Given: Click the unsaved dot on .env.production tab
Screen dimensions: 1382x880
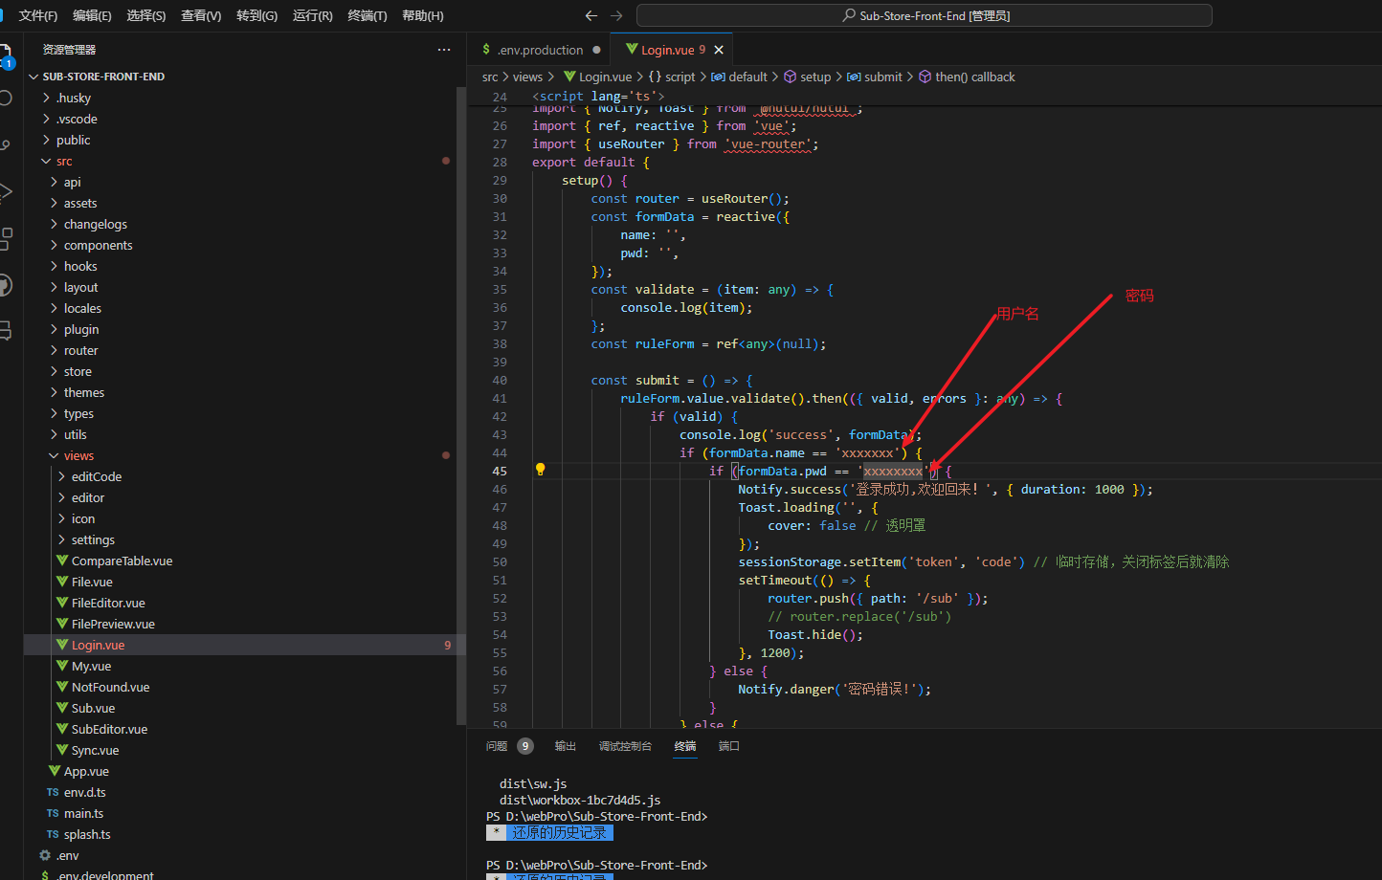Looking at the screenshot, I should [596, 50].
